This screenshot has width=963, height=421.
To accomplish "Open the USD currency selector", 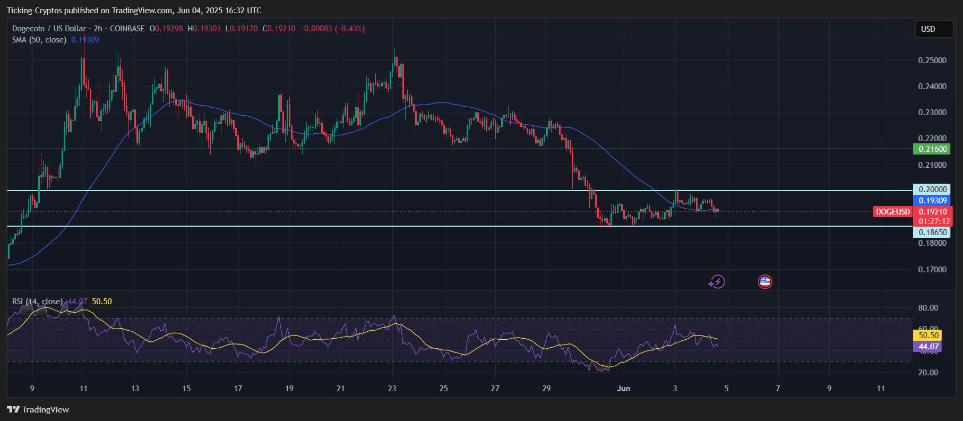I will pyautogui.click(x=934, y=29).
